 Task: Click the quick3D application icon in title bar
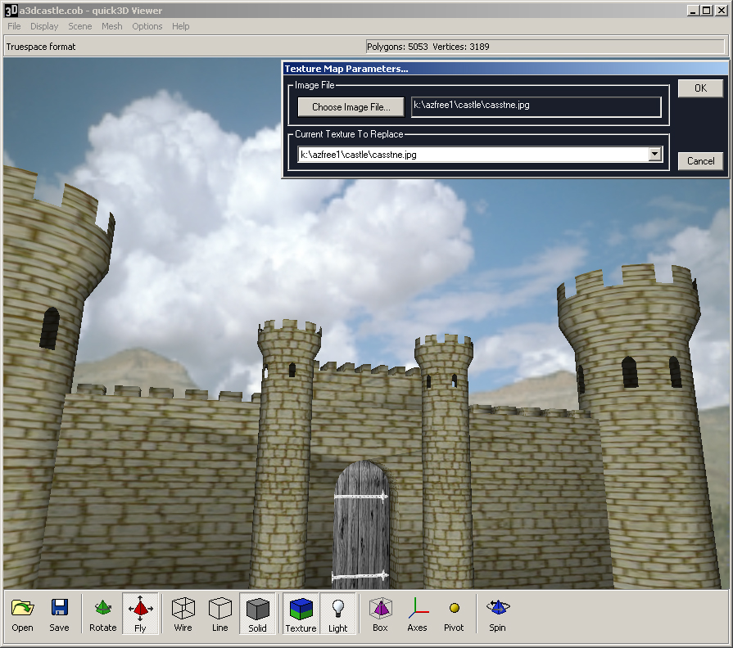coord(11,11)
